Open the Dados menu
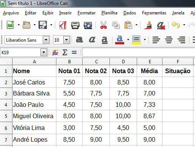Viewport: 195px width, 147px height. [x=130, y=13]
